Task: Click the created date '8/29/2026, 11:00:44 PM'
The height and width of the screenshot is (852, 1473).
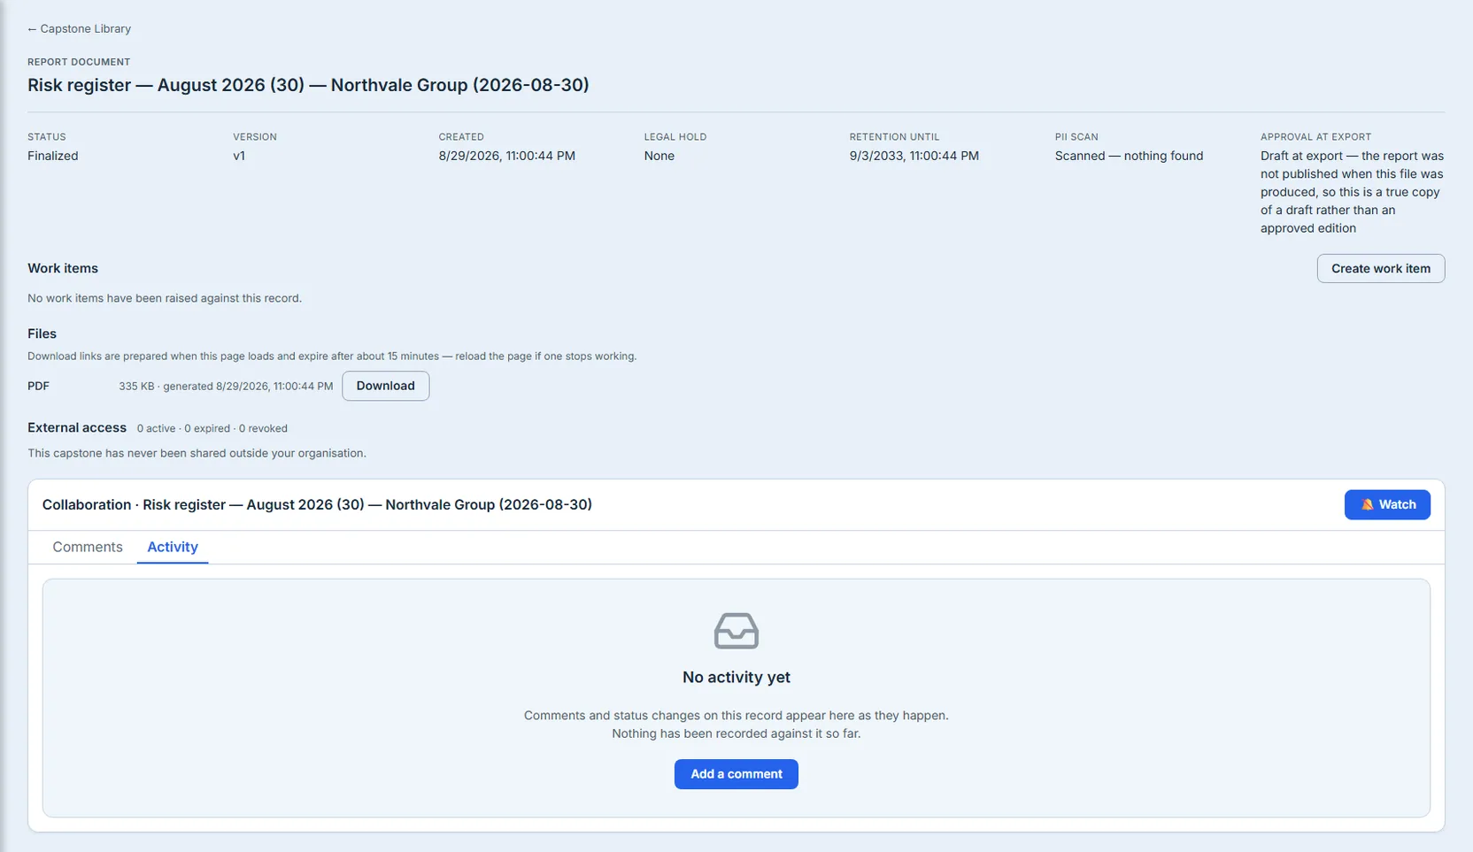Action: (506, 156)
